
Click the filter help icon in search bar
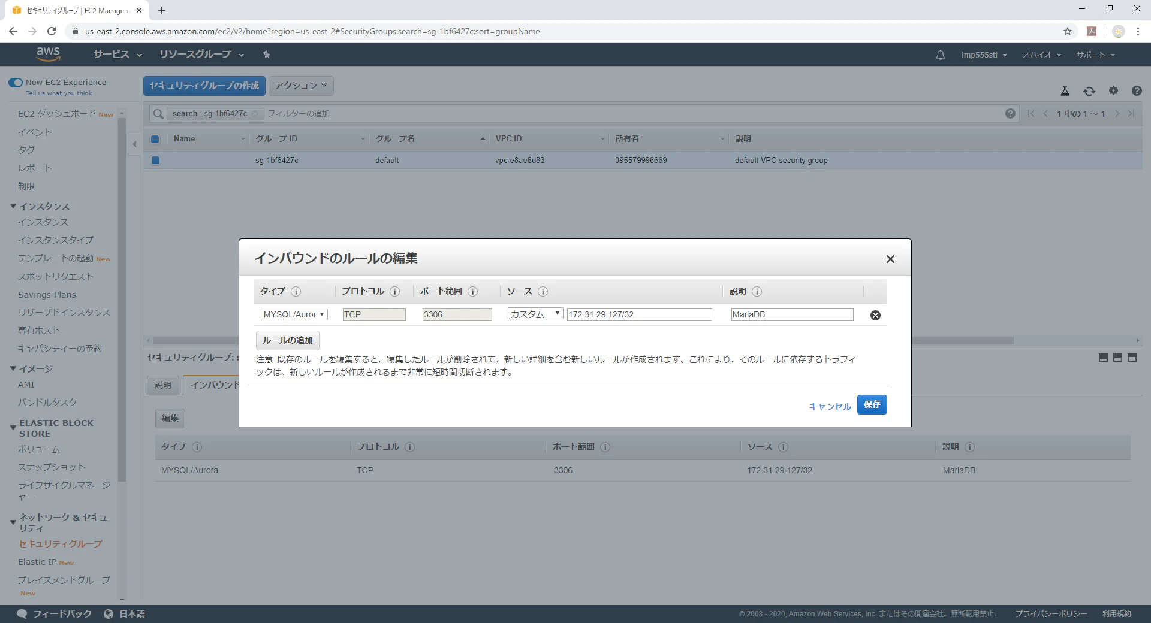[x=1011, y=114]
